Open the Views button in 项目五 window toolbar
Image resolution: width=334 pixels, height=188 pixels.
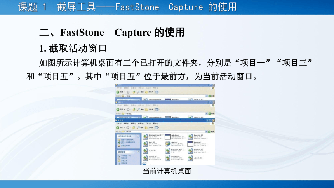(x=157, y=127)
